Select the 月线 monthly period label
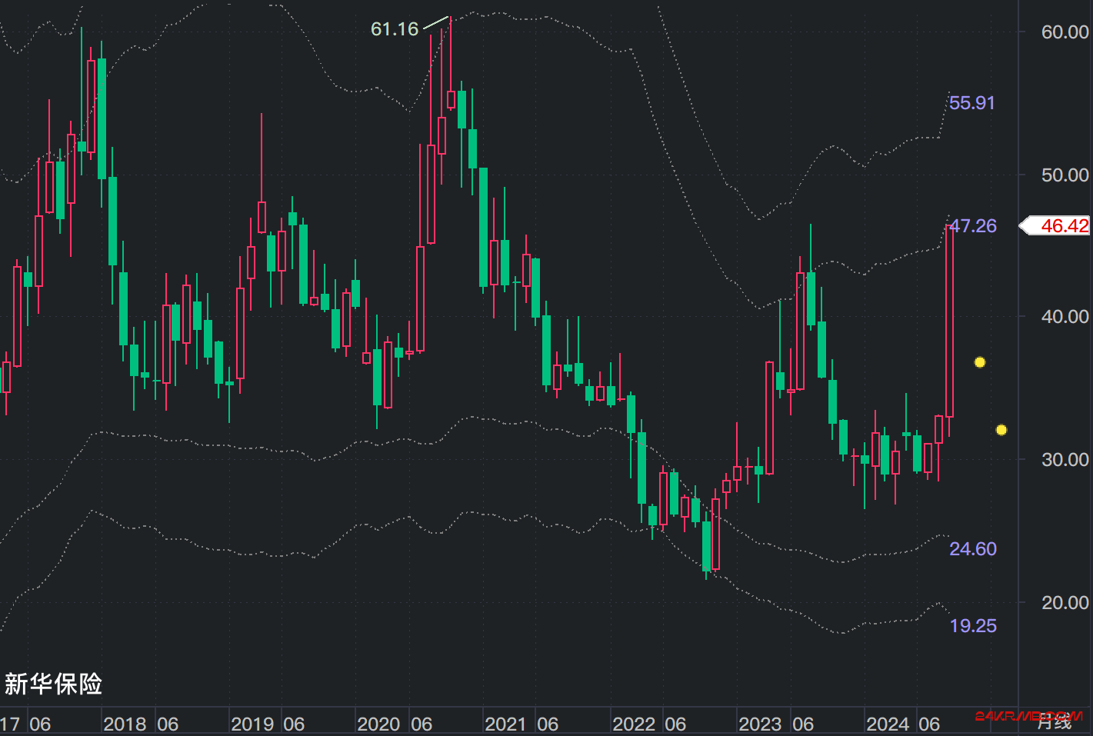This screenshot has height=736, width=1093. (1054, 722)
